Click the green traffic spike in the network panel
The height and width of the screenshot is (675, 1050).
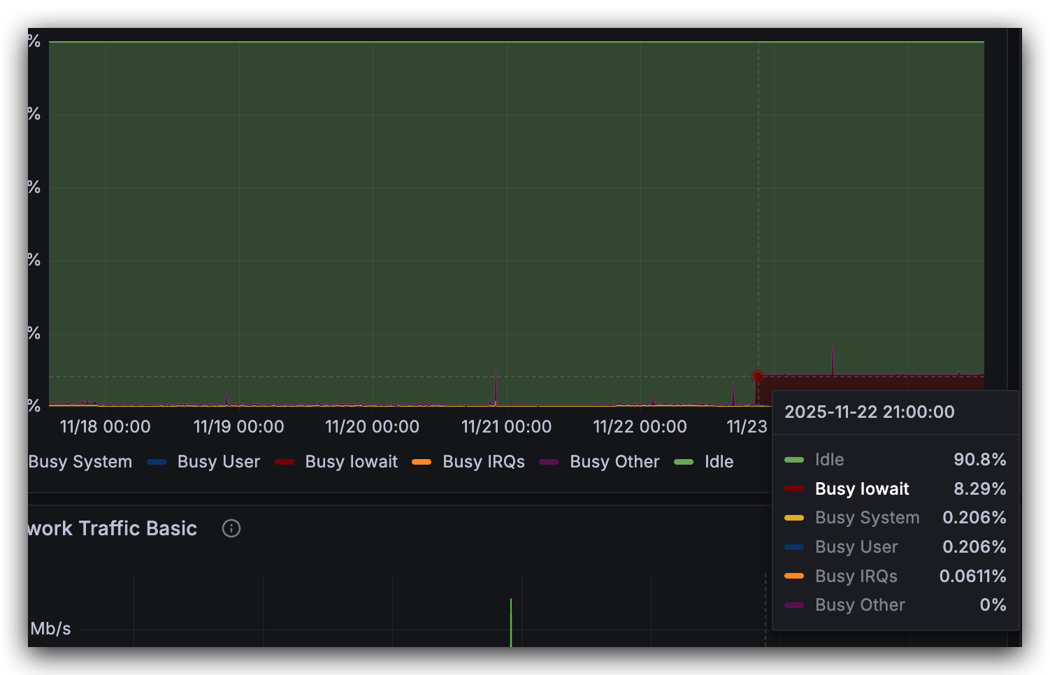(511, 623)
